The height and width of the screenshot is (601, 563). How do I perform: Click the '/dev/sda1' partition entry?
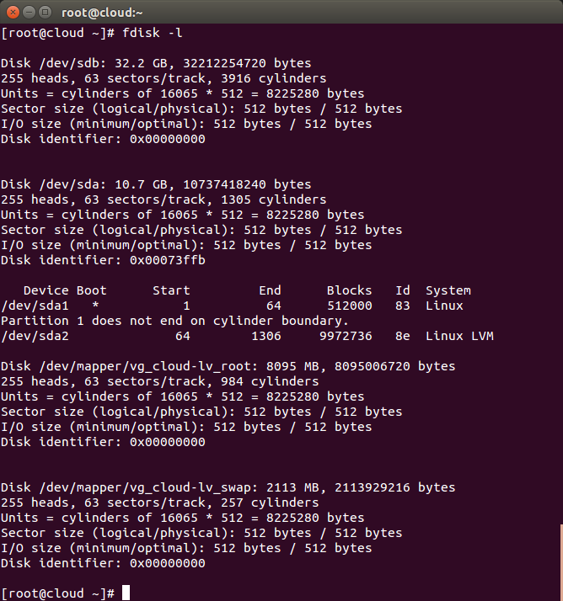click(35, 306)
